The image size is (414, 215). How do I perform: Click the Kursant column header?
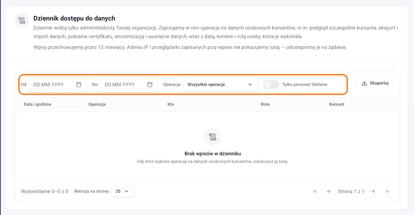337,104
